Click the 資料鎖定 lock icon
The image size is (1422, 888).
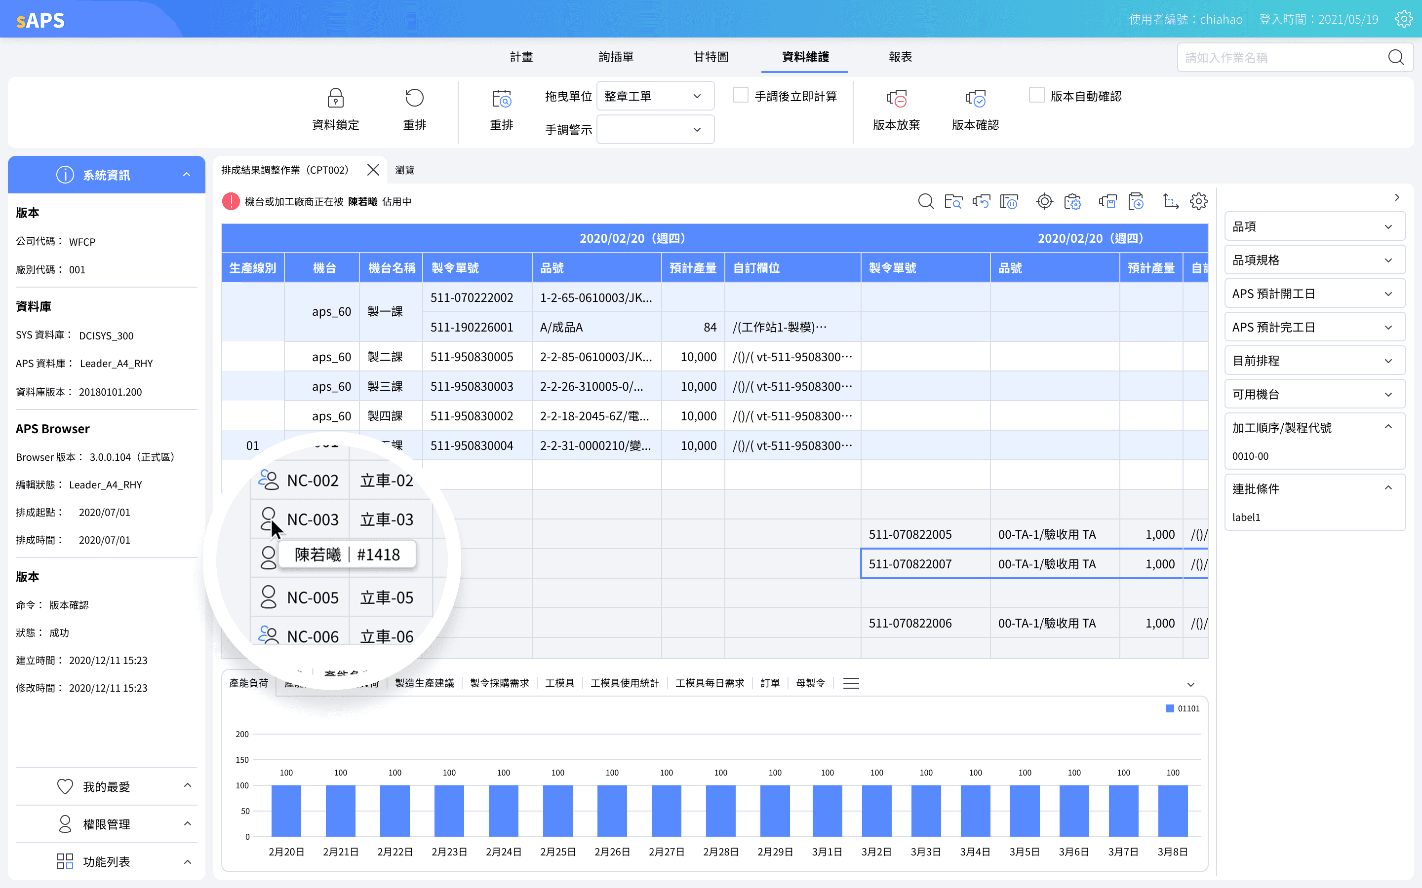335,98
